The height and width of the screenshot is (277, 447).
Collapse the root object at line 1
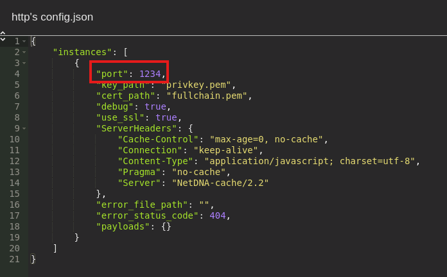pyautogui.click(x=24, y=42)
